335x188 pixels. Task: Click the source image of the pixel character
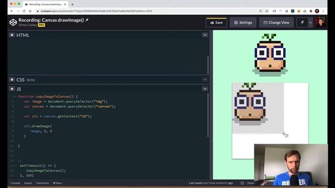click(x=270, y=55)
